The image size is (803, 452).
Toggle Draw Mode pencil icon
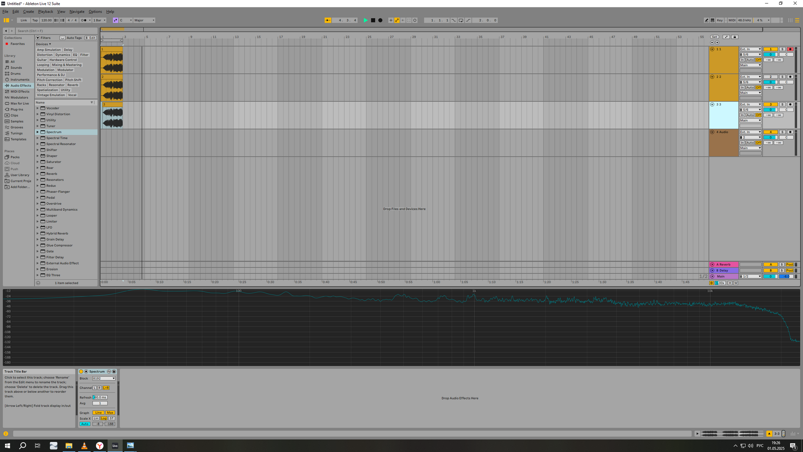[x=707, y=20]
